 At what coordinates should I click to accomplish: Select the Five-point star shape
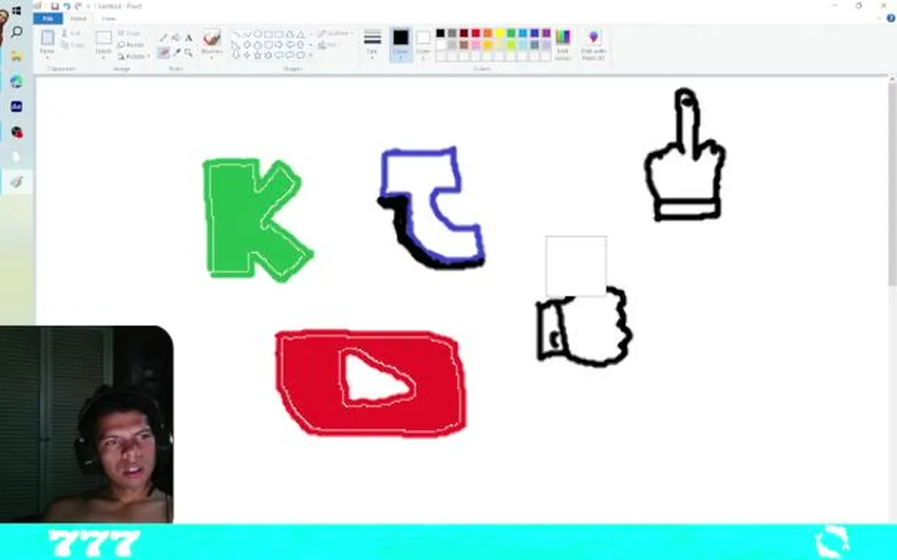[258, 55]
